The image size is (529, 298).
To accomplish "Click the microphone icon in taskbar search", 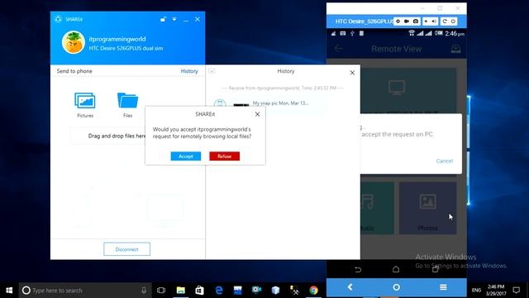I will coord(144,291).
